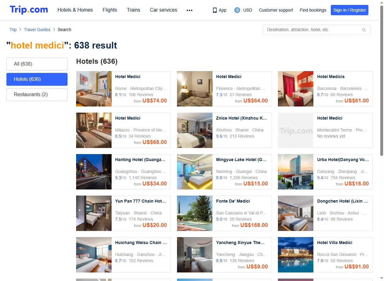
Task: Focus the destination search field
Action: tap(317, 30)
